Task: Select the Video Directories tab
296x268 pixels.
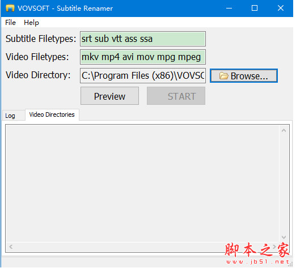Action: (x=52, y=114)
